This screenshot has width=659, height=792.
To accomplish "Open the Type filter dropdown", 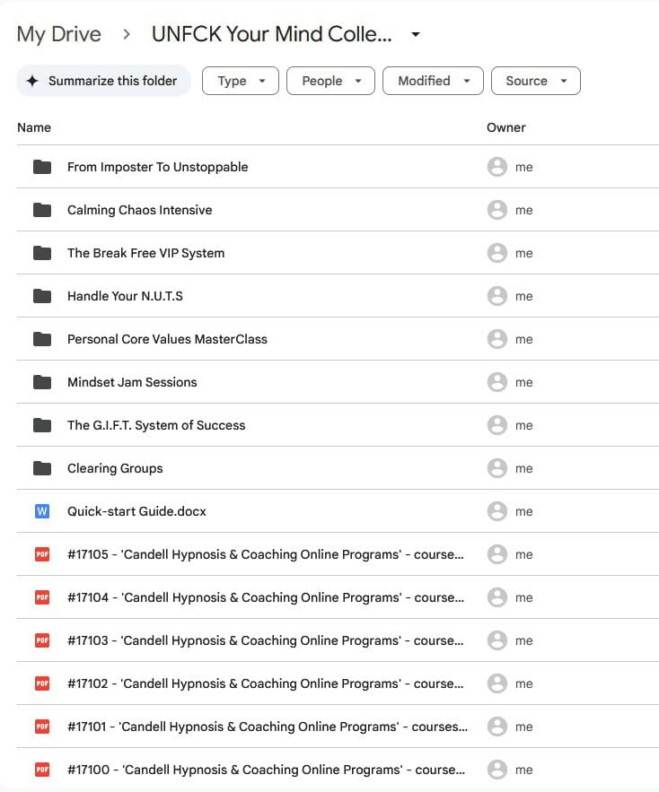I will (x=241, y=81).
